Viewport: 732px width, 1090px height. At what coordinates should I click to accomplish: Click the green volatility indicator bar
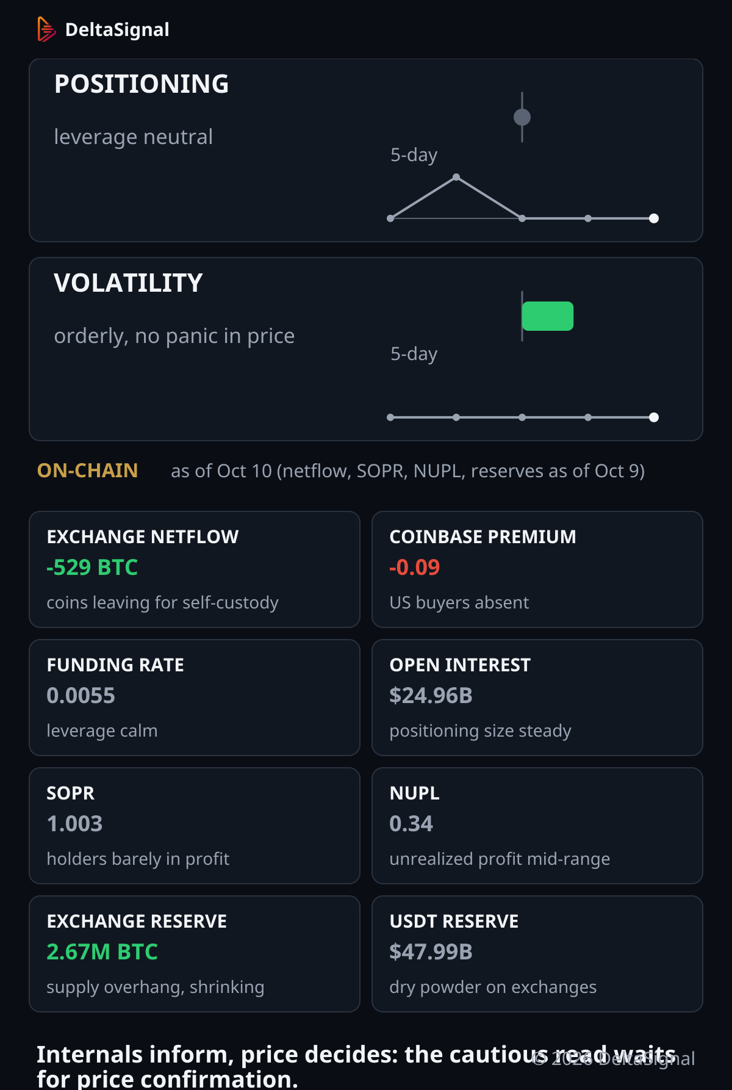pyautogui.click(x=548, y=316)
